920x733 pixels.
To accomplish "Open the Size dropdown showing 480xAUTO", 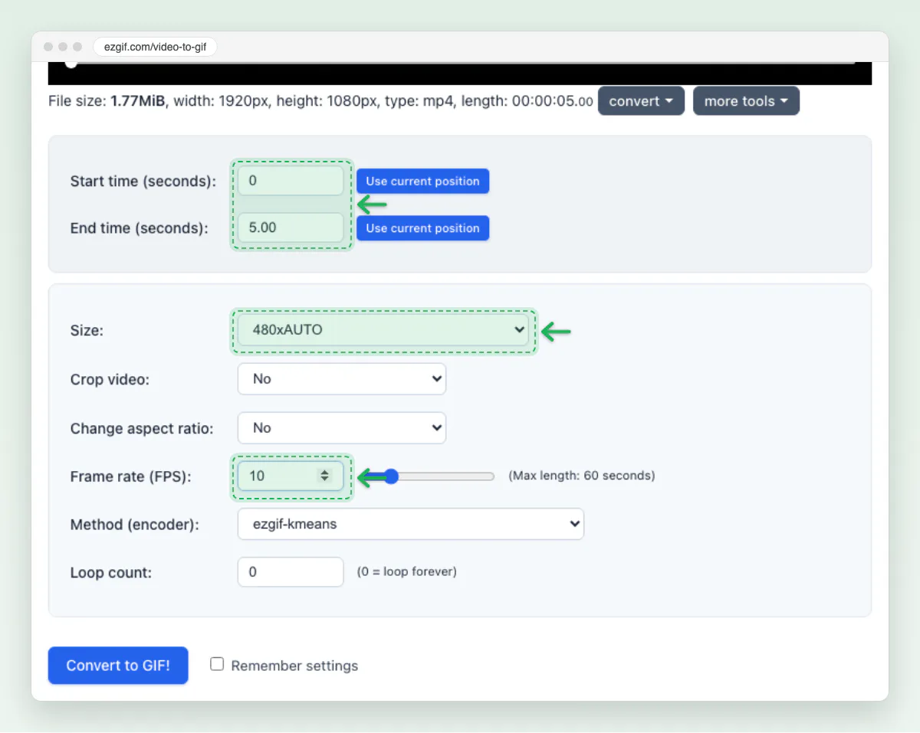I will click(383, 330).
